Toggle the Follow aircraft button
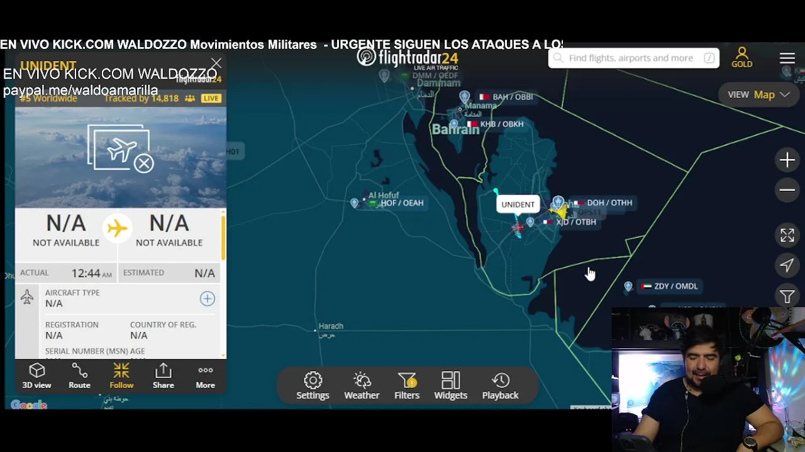Viewport: 805px width, 452px height. pyautogui.click(x=121, y=376)
